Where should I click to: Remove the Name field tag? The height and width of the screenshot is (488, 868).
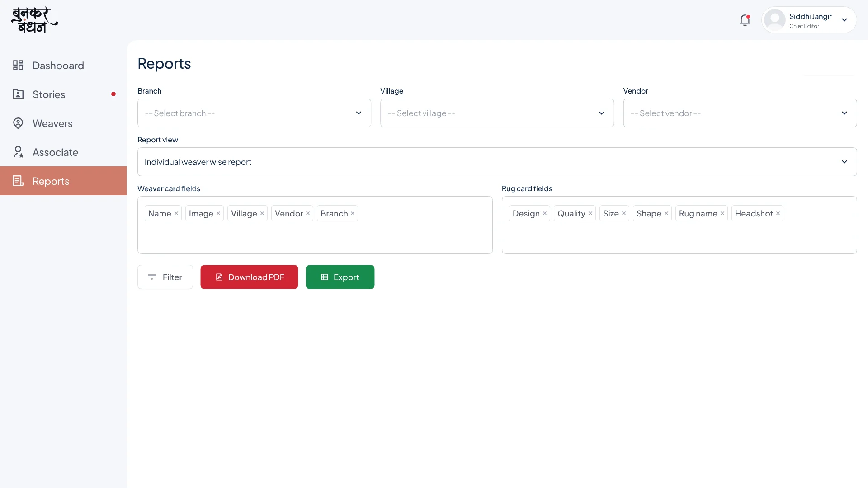tap(176, 214)
